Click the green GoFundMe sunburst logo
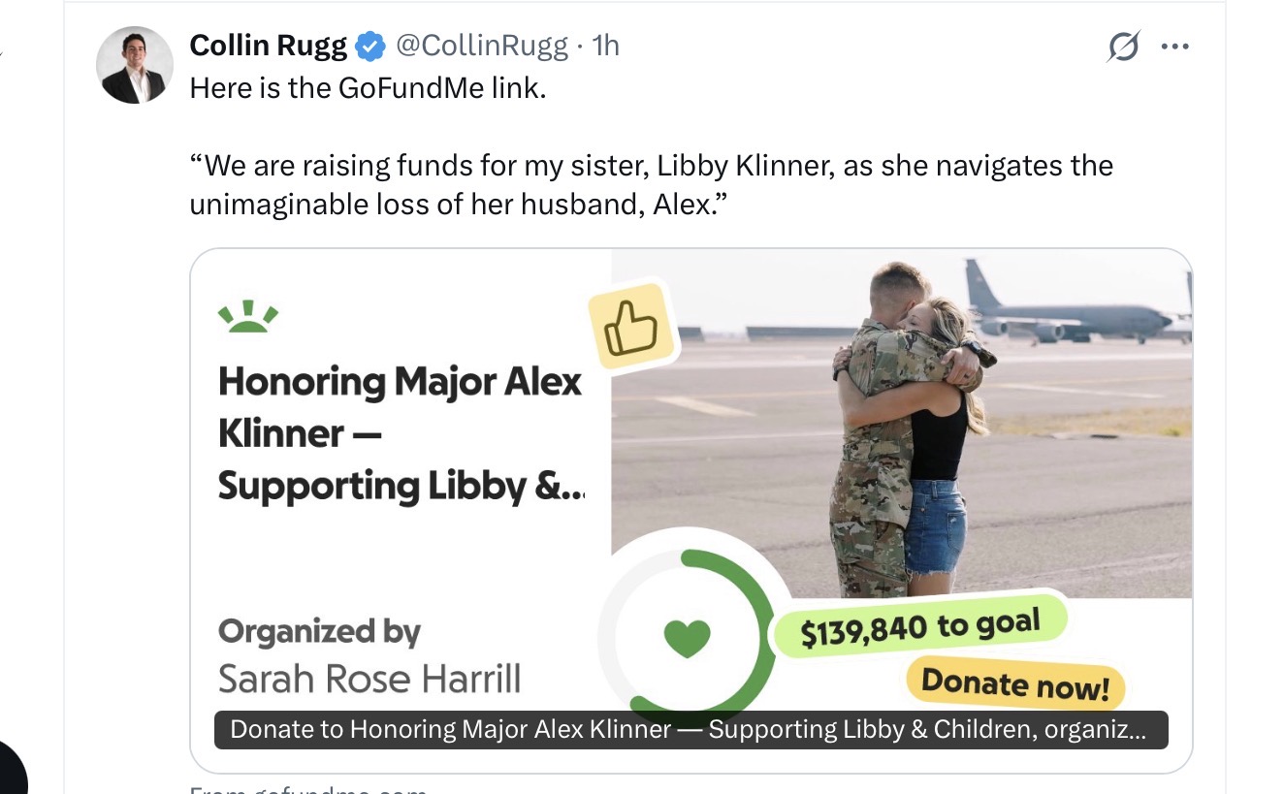 pyautogui.click(x=248, y=317)
